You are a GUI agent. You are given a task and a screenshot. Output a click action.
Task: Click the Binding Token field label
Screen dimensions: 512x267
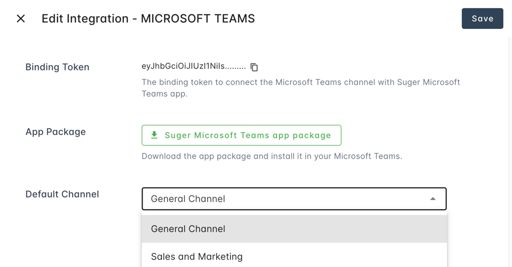57,67
